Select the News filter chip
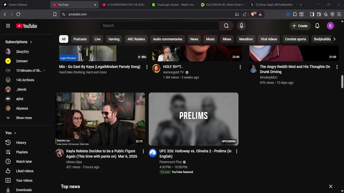Image resolution: width=344 pixels, height=193 pixels. [x=194, y=39]
